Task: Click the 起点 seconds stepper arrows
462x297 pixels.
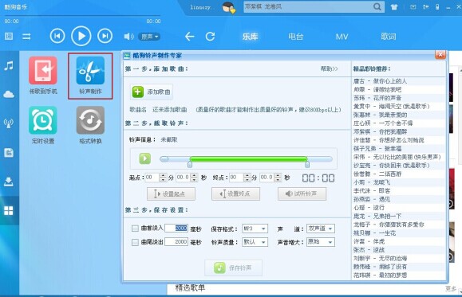Action: coord(194,178)
